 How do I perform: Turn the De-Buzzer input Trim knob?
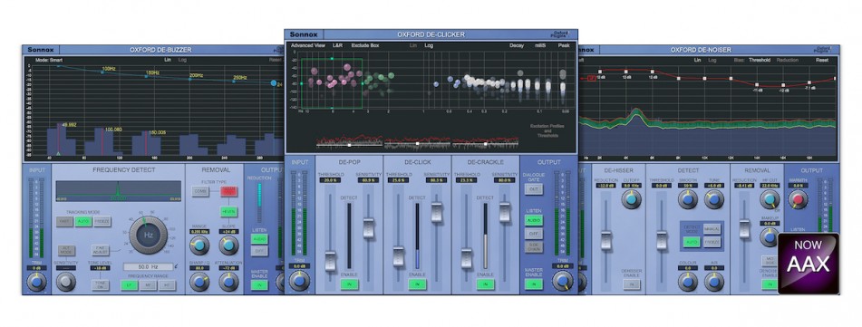coord(36,282)
